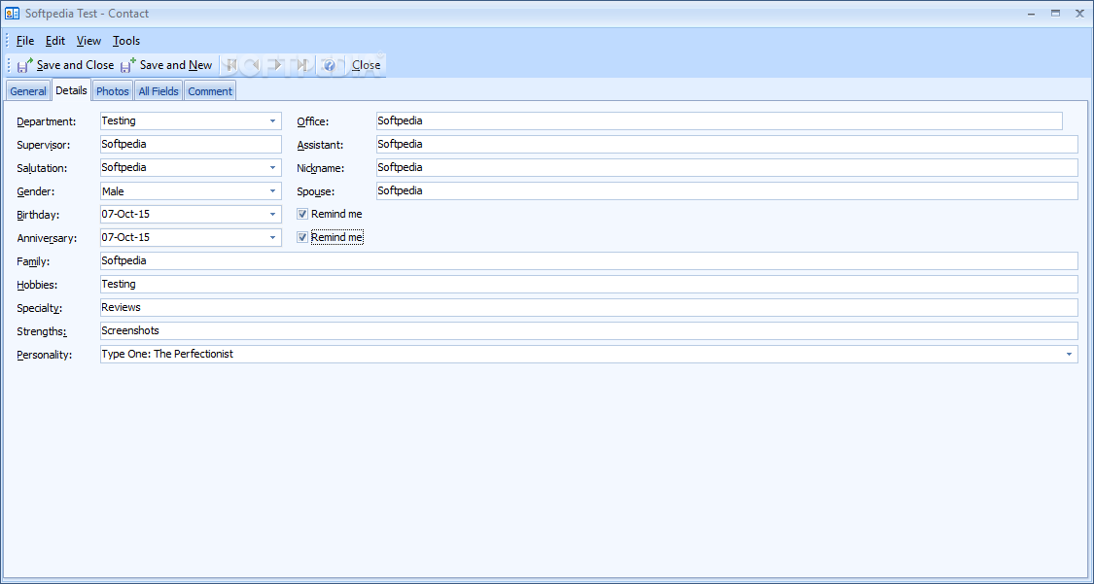Viewport: 1094px width, 584px height.
Task: Uncheck Anniversary Remind me checkbox
Action: (x=302, y=237)
